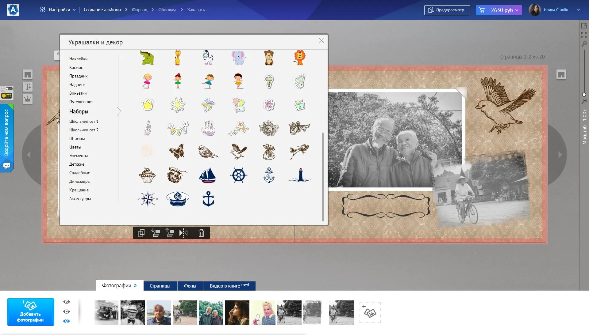Select the Виньетки category
This screenshot has width=589, height=335.
click(x=78, y=93)
